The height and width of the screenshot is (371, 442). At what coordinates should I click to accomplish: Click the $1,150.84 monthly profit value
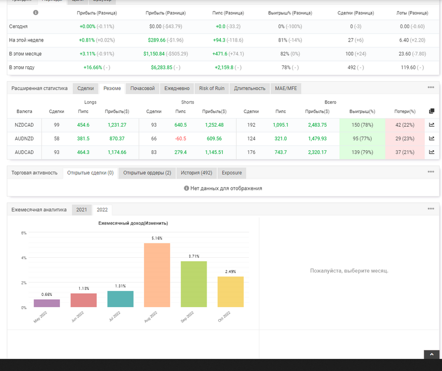tap(154, 54)
